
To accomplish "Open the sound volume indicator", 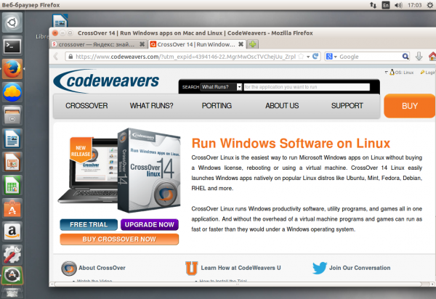I will 398,5.
